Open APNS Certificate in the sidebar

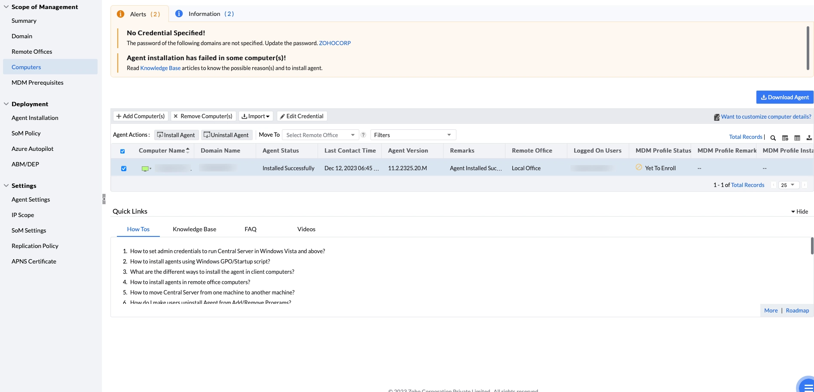tap(34, 261)
